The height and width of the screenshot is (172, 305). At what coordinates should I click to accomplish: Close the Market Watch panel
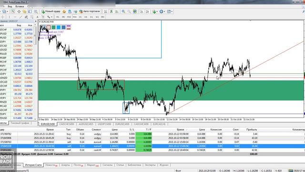(x=36, y=21)
